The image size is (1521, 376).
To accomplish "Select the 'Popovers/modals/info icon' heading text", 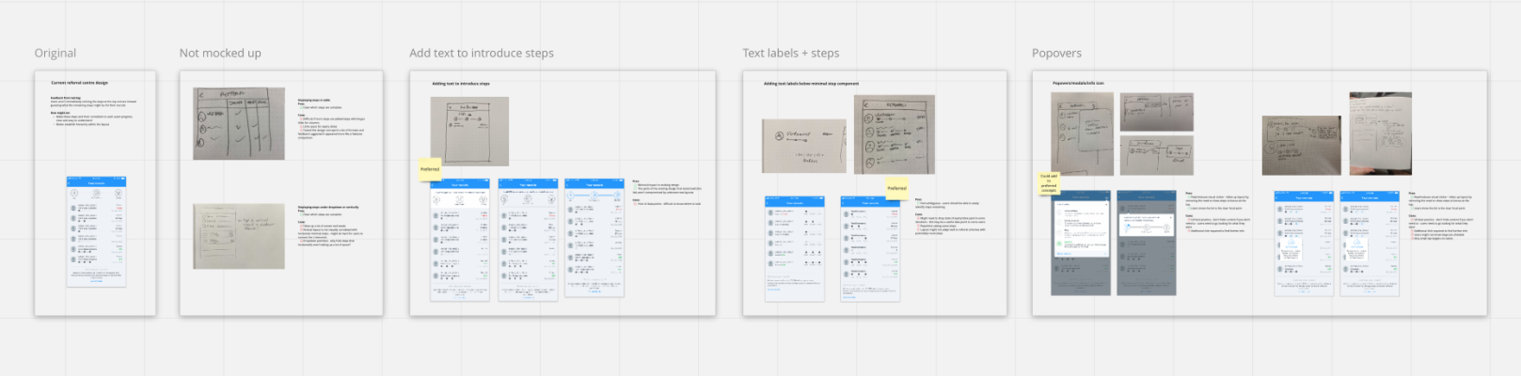I will pos(1078,84).
